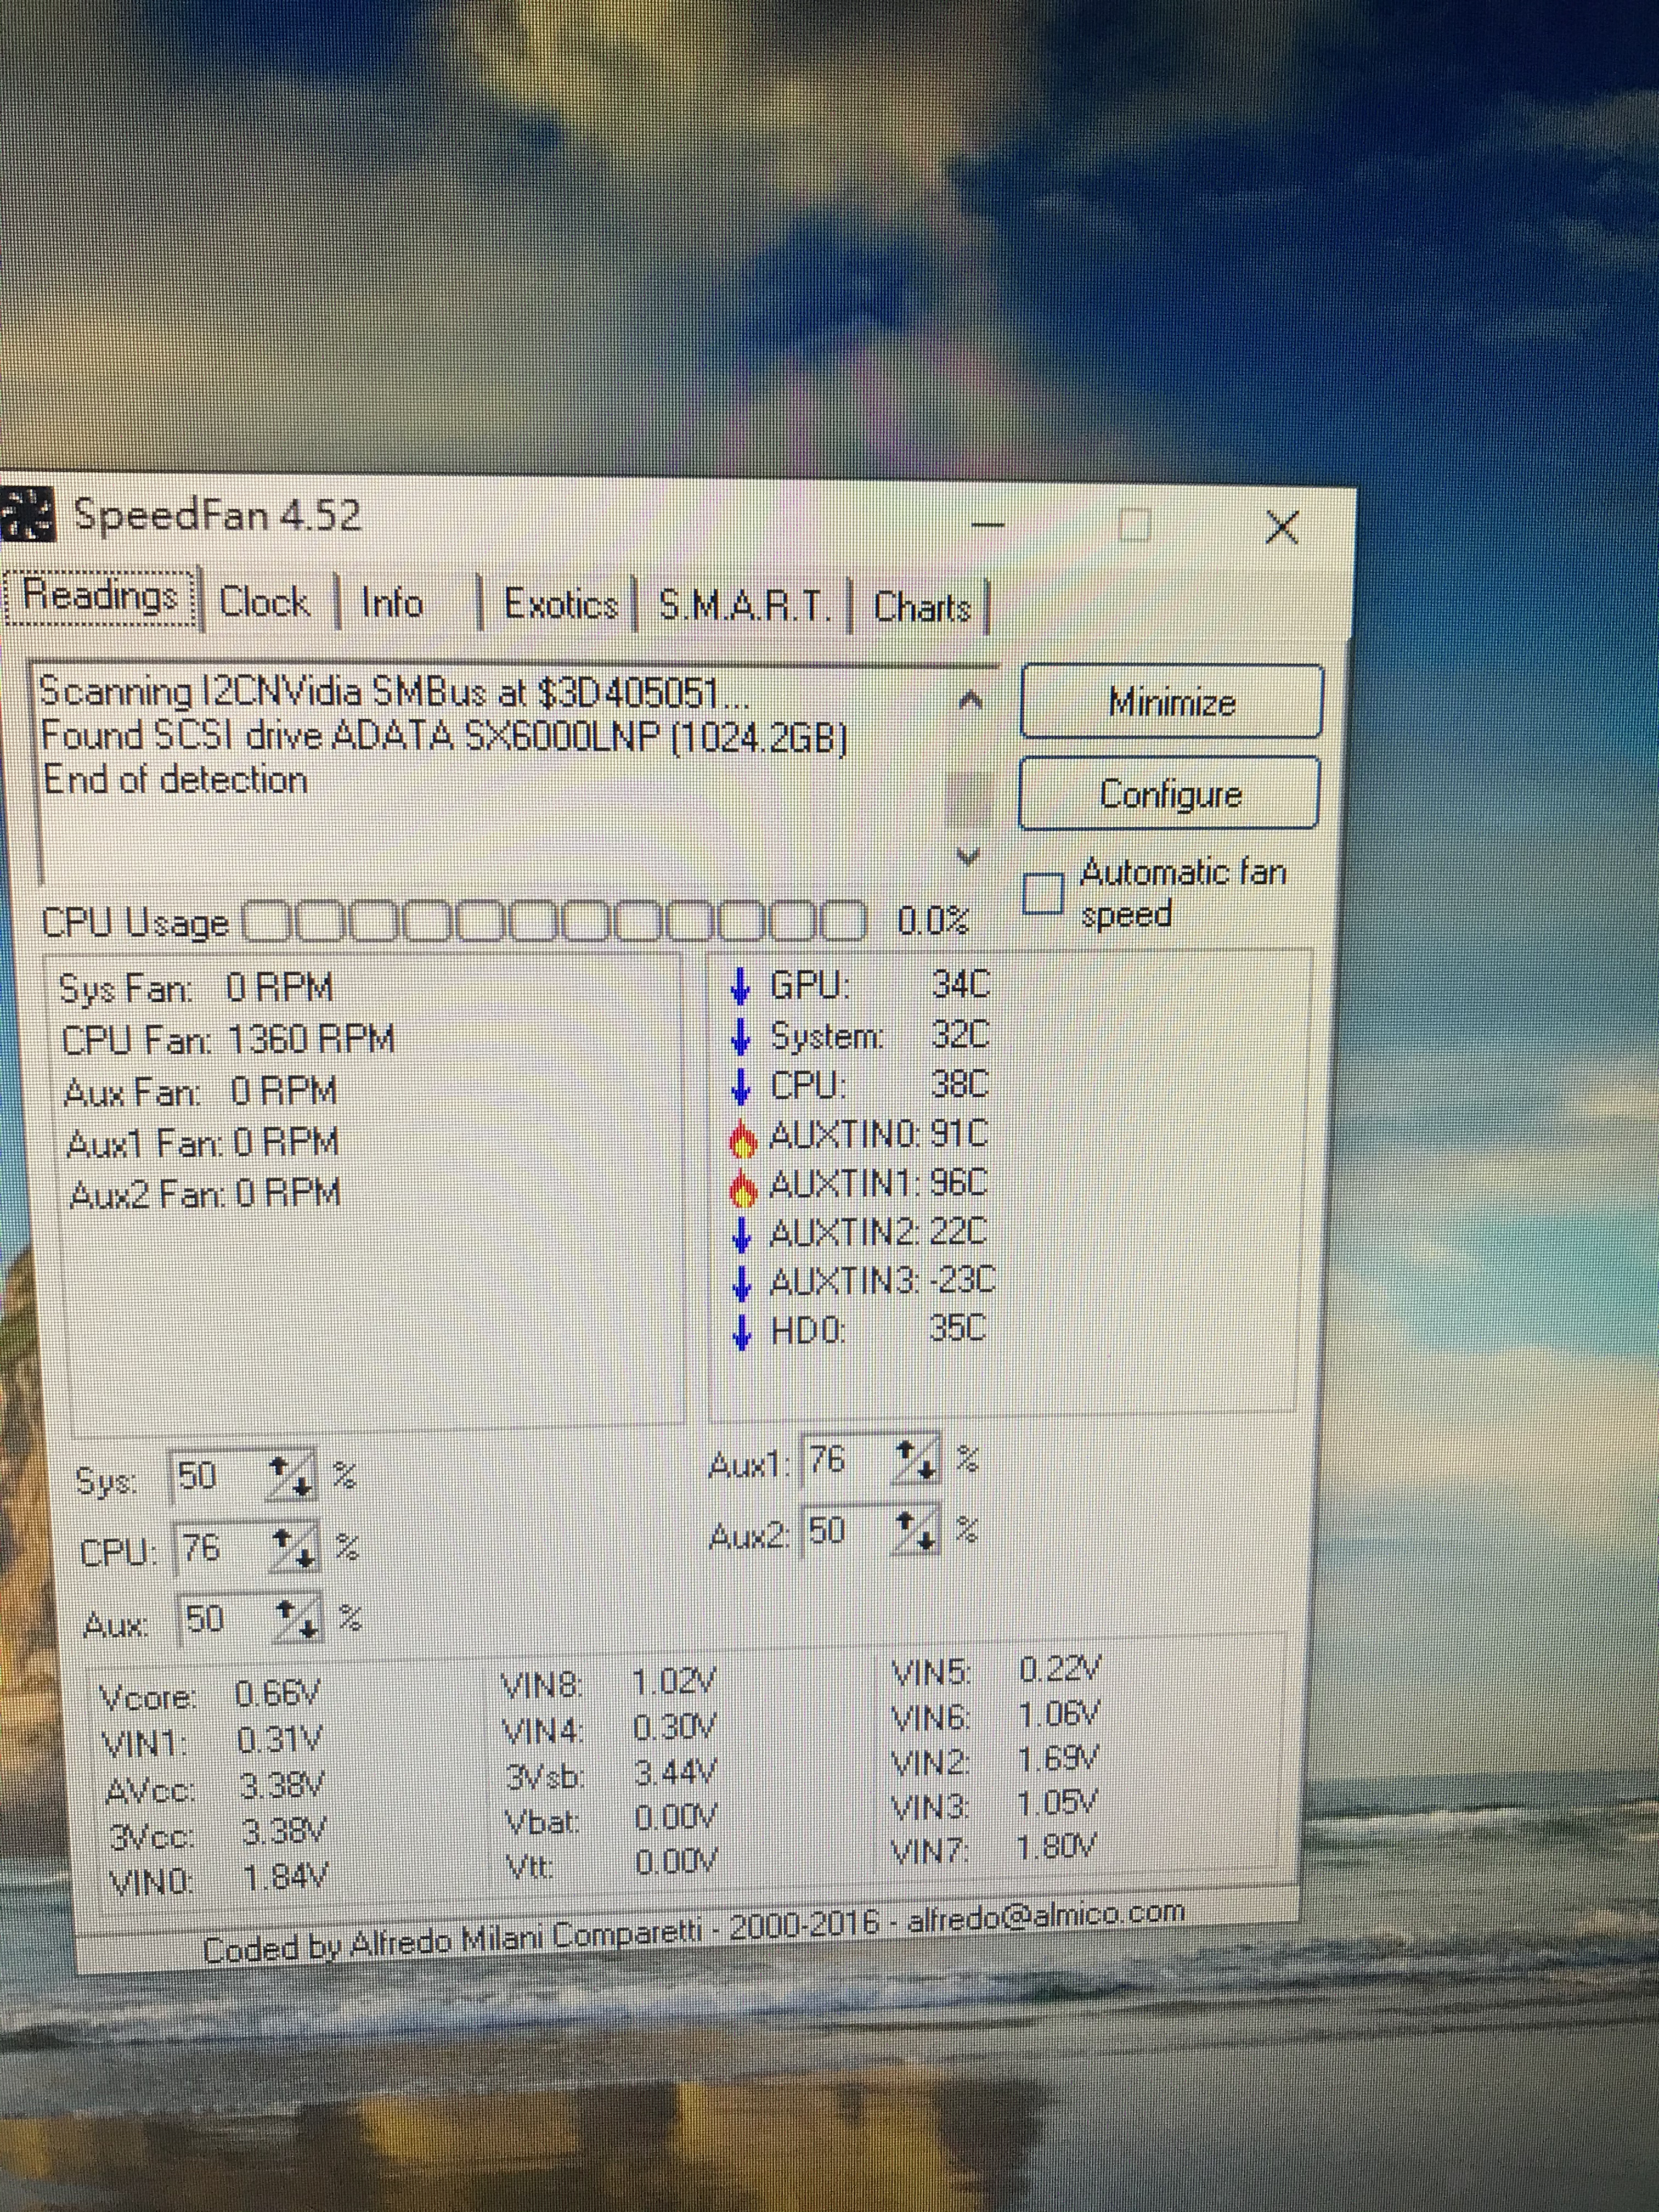Viewport: 1659px width, 2212px height.
Task: Open the S.M.A.R.T. tab
Action: click(745, 606)
